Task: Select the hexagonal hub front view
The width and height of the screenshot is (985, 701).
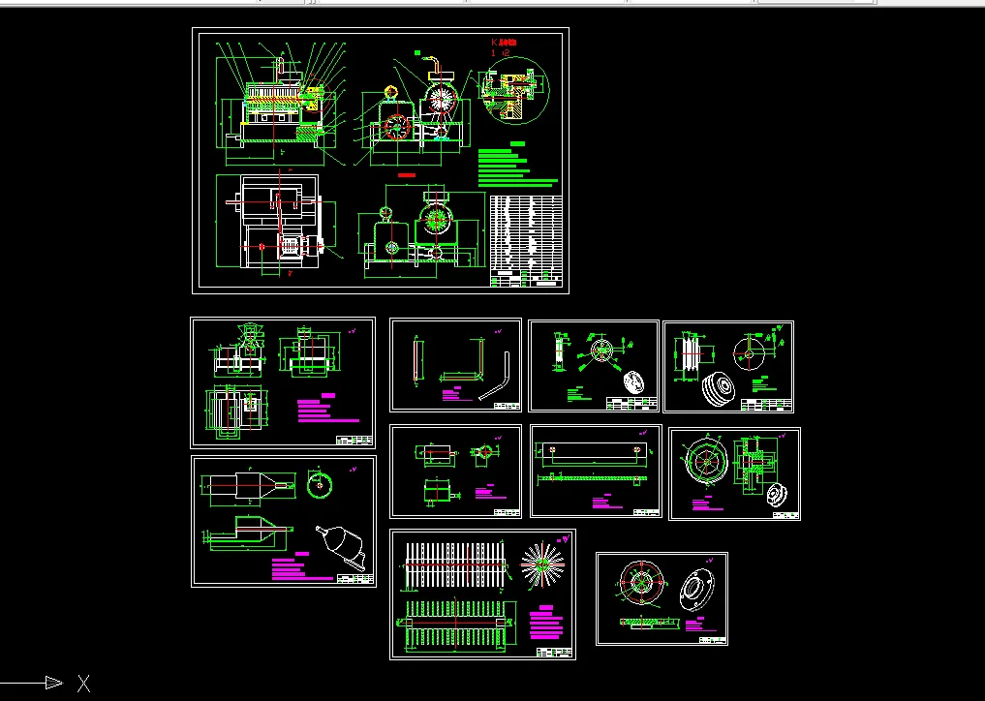Action: click(707, 462)
